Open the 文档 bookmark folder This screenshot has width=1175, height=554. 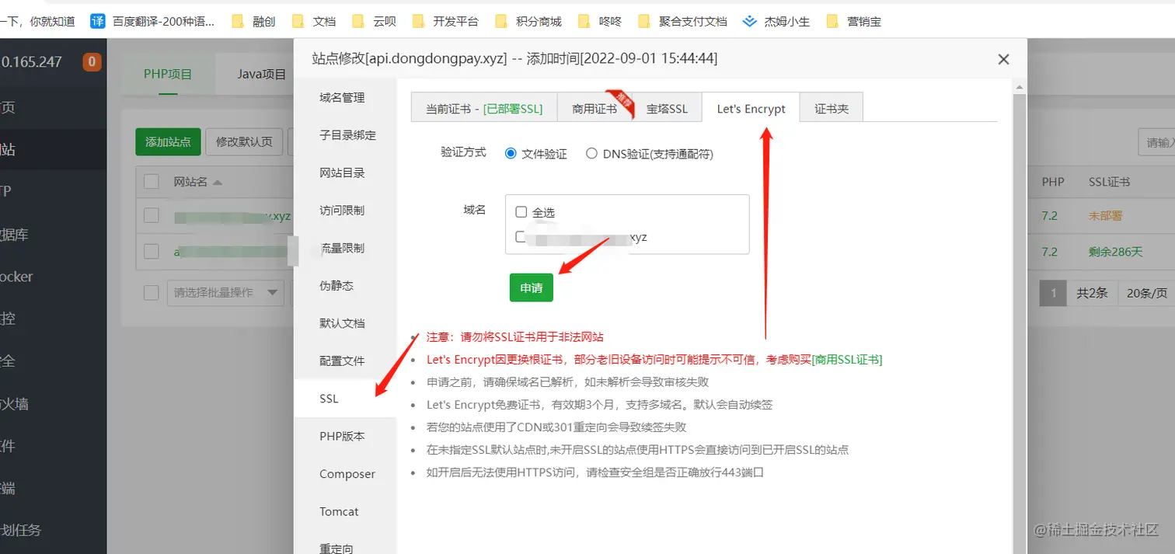click(314, 21)
